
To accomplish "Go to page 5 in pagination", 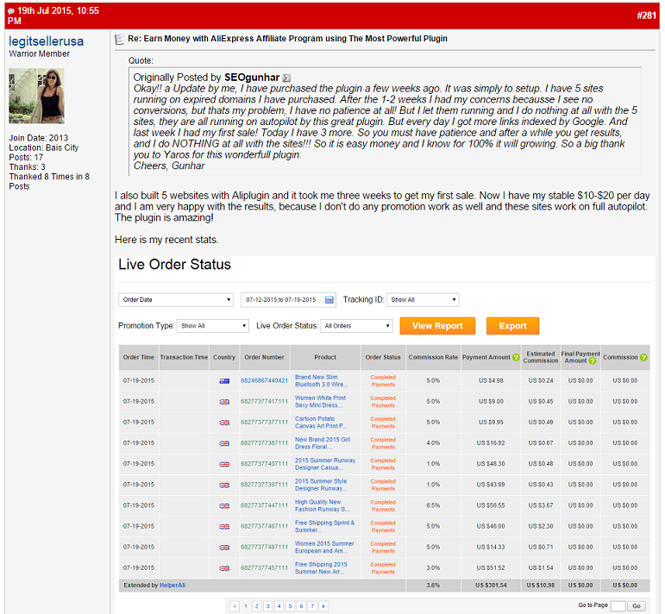I will [x=290, y=606].
